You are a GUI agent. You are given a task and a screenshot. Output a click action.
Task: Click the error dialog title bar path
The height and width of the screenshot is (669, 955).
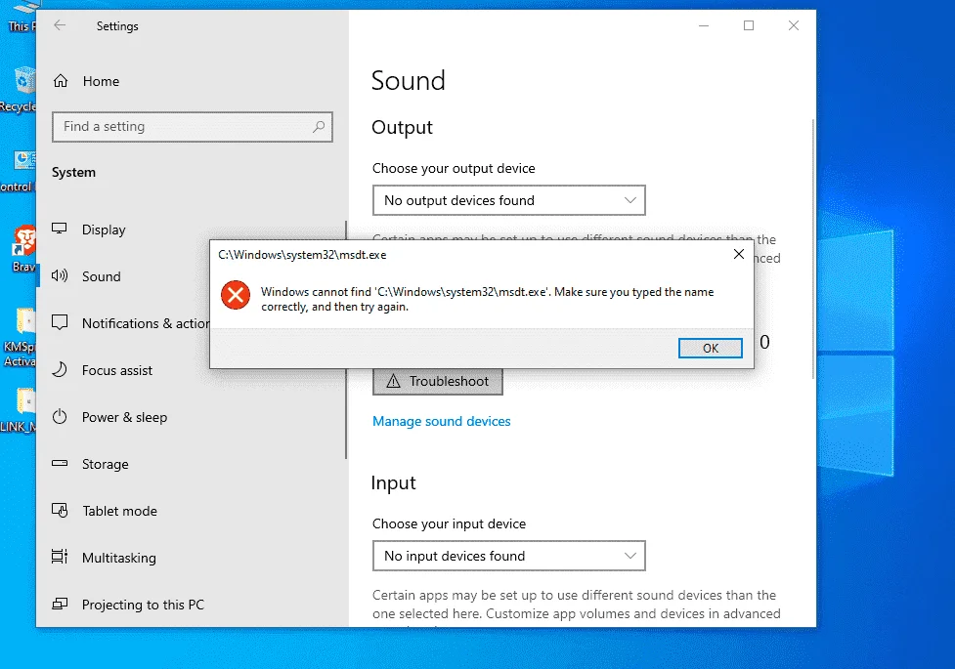coord(302,255)
